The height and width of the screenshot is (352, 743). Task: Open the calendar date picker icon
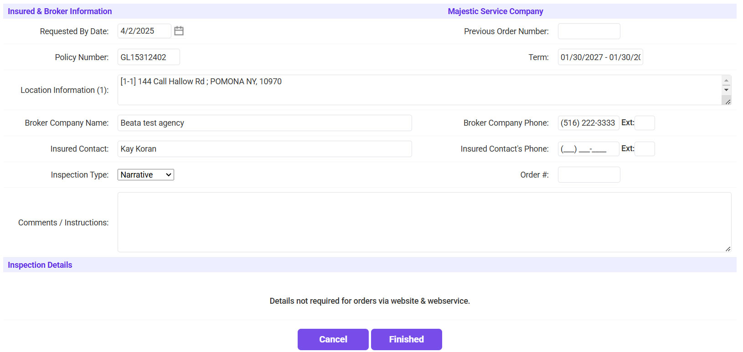179,31
